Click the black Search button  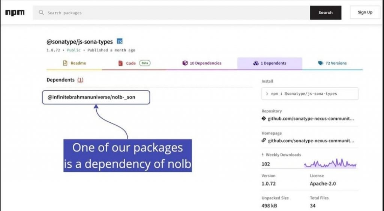(325, 13)
